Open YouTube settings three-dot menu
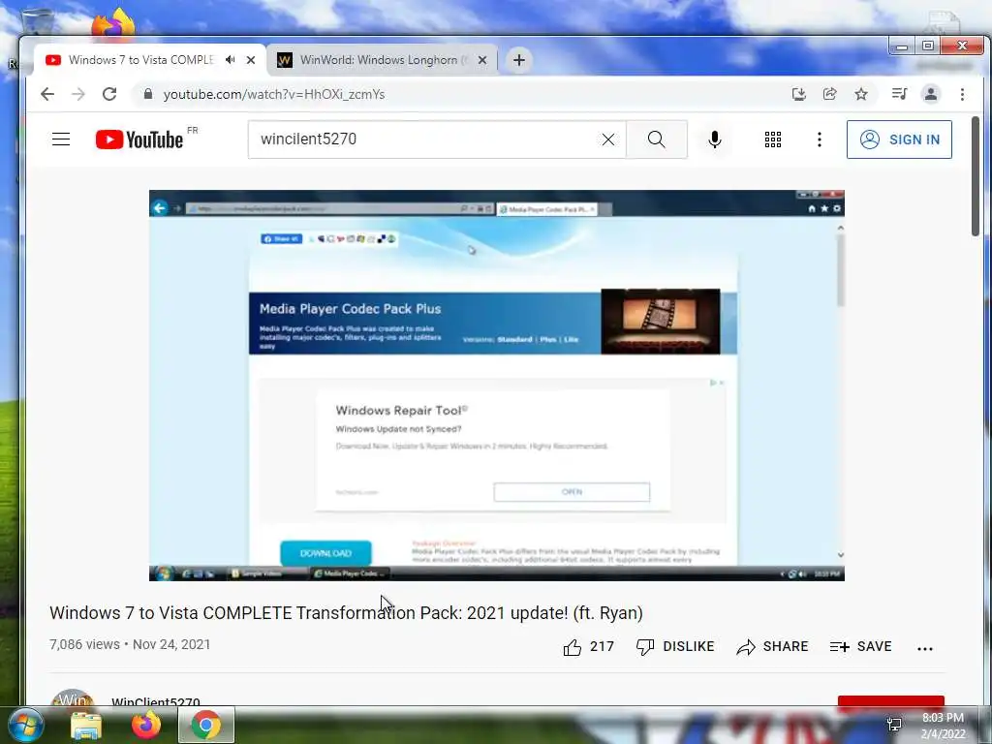Screen dimensions: 992x744 [820, 139]
